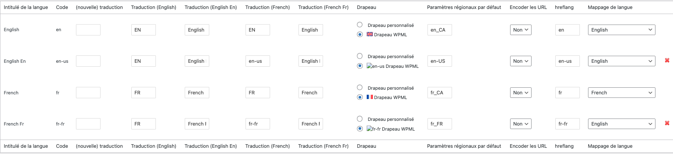Click the fr_FR default locale field
Screen dimensions: 673x154
coord(440,124)
